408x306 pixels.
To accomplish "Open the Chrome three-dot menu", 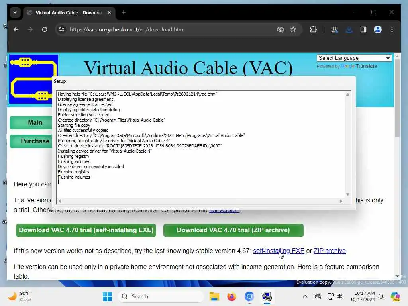I will (392, 29).
